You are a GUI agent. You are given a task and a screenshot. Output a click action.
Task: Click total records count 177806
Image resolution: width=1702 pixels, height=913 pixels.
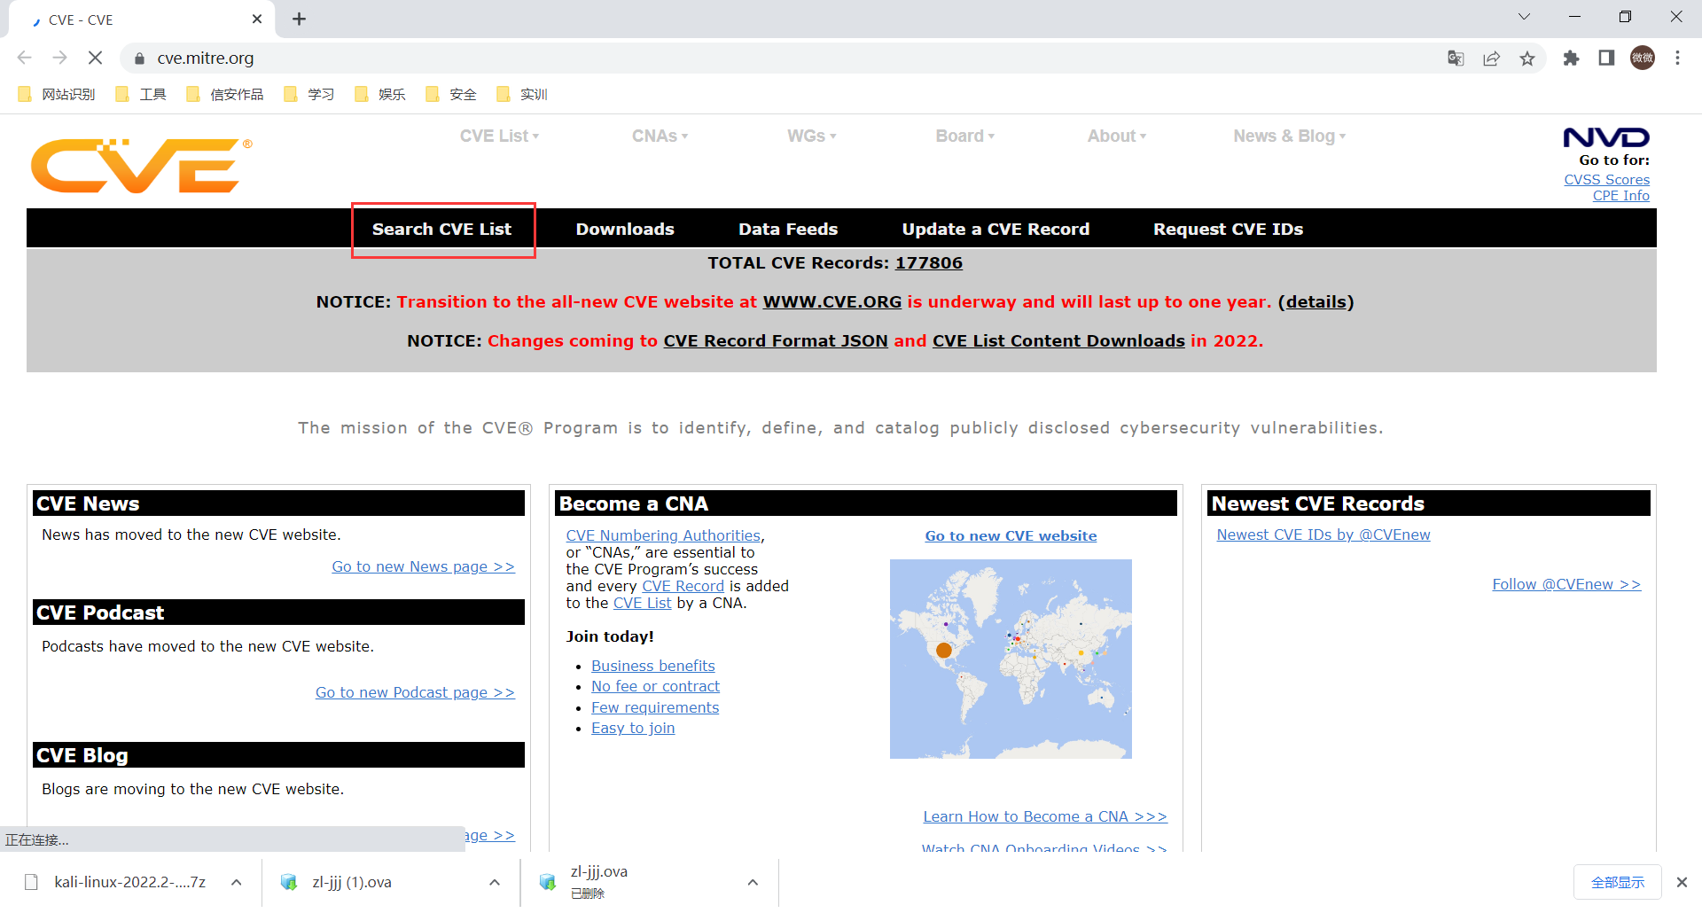[928, 263]
